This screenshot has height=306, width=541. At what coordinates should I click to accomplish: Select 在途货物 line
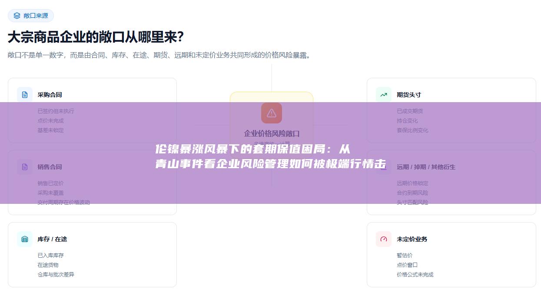pos(48,265)
